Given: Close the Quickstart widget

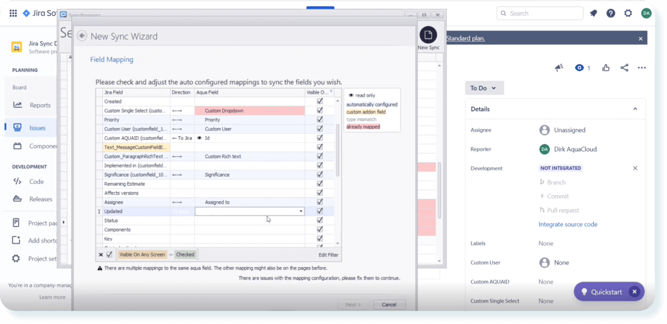Looking at the screenshot, I should [634, 292].
